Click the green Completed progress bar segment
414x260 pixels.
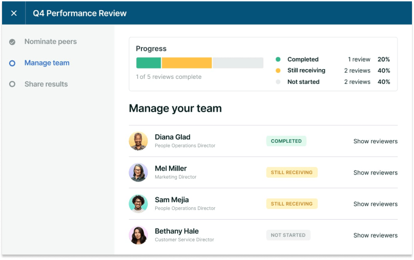149,63
